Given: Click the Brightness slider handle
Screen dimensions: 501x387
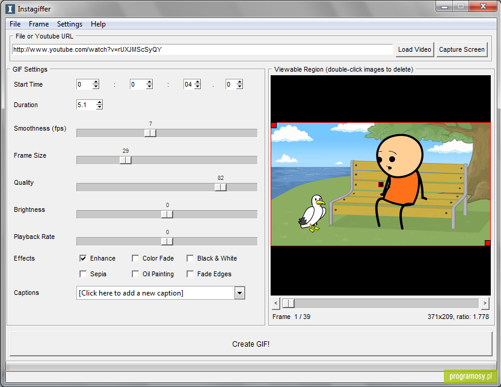Looking at the screenshot, I should click(167, 214).
